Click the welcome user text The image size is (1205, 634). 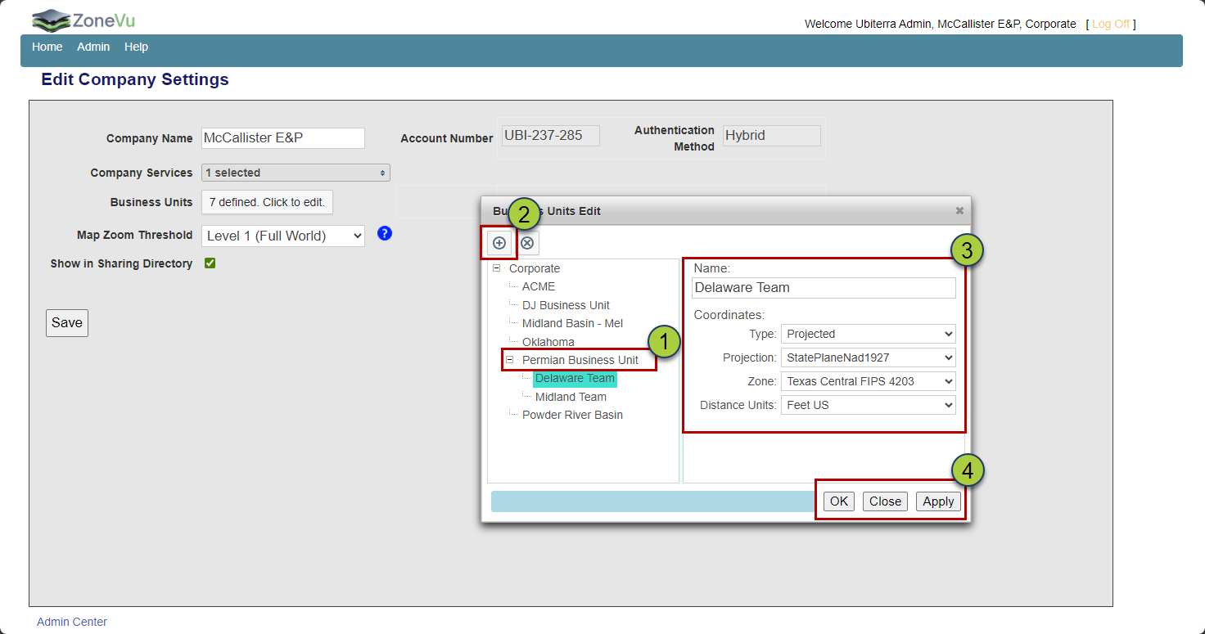point(941,24)
